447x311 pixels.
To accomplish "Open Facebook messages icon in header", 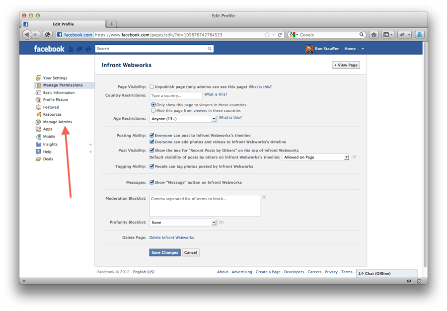I will click(79, 49).
